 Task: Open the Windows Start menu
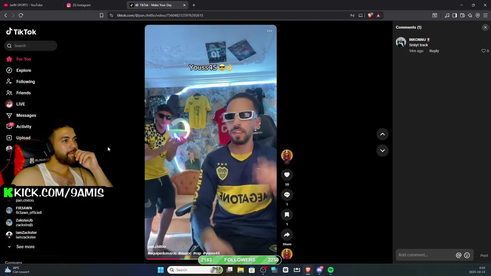point(161,270)
